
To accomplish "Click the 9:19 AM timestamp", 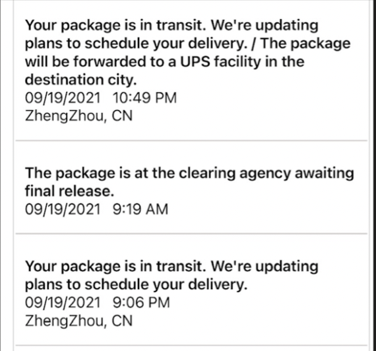I will tap(141, 209).
